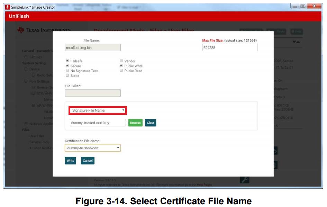
Task: Open the Help Pages link in footer
Action: pos(204,185)
